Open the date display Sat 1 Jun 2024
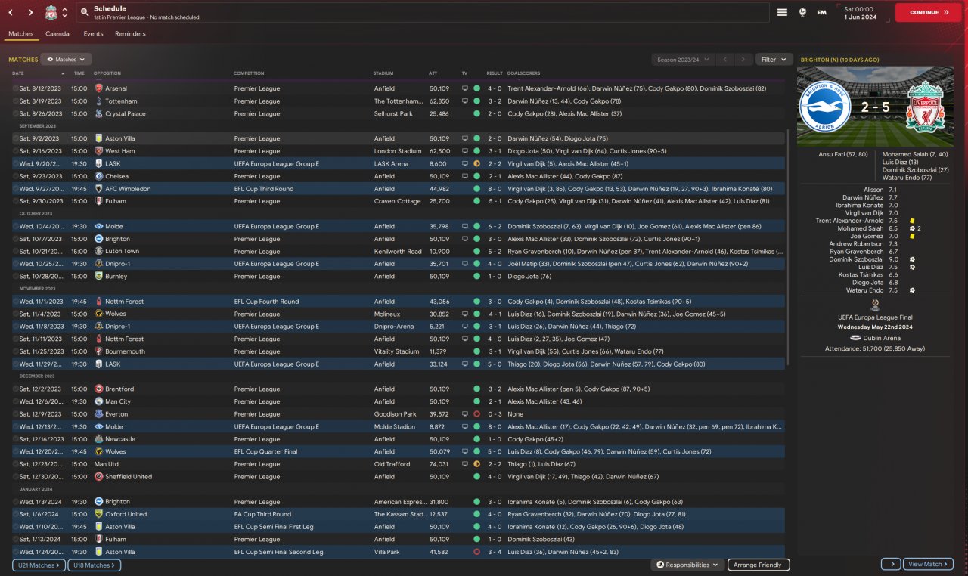Viewport: 968px width, 576px height. 860,13
